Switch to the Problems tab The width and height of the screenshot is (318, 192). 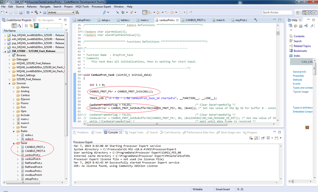[81, 133]
